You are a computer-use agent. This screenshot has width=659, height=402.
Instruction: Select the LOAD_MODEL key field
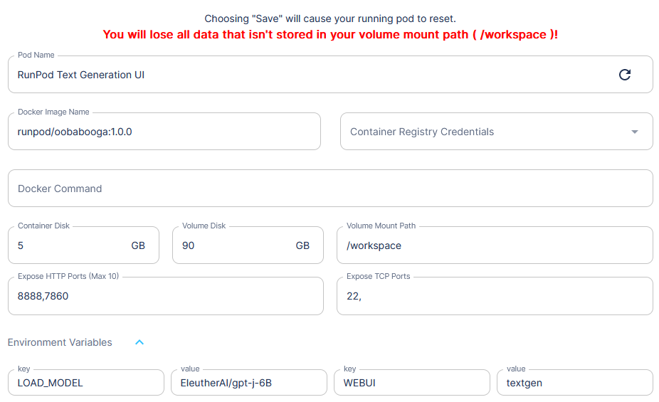pos(85,383)
